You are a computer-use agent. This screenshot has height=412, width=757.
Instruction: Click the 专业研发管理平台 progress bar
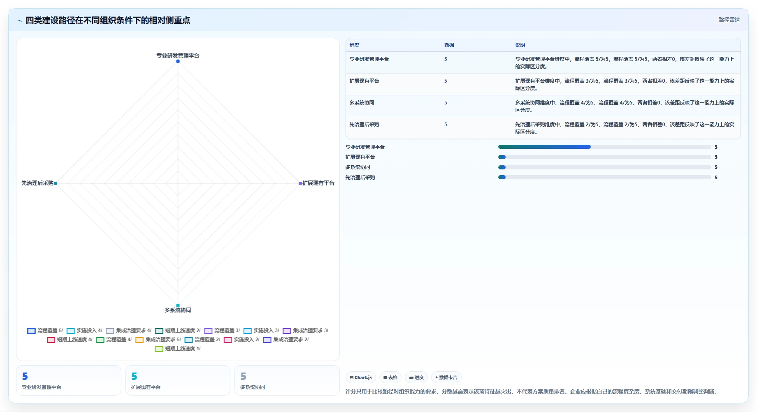(604, 147)
